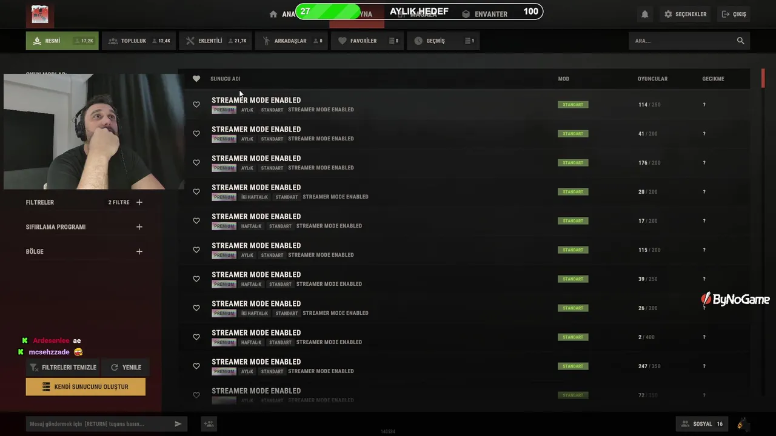This screenshot has width=776, height=436.
Task: Click the heart icon in the column header
Action: tap(196, 79)
